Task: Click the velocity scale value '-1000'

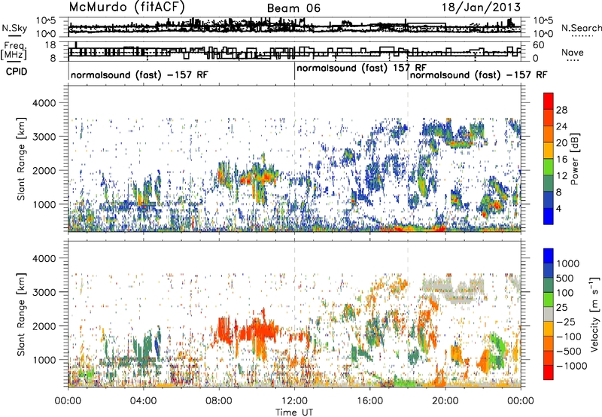Action: (x=571, y=366)
